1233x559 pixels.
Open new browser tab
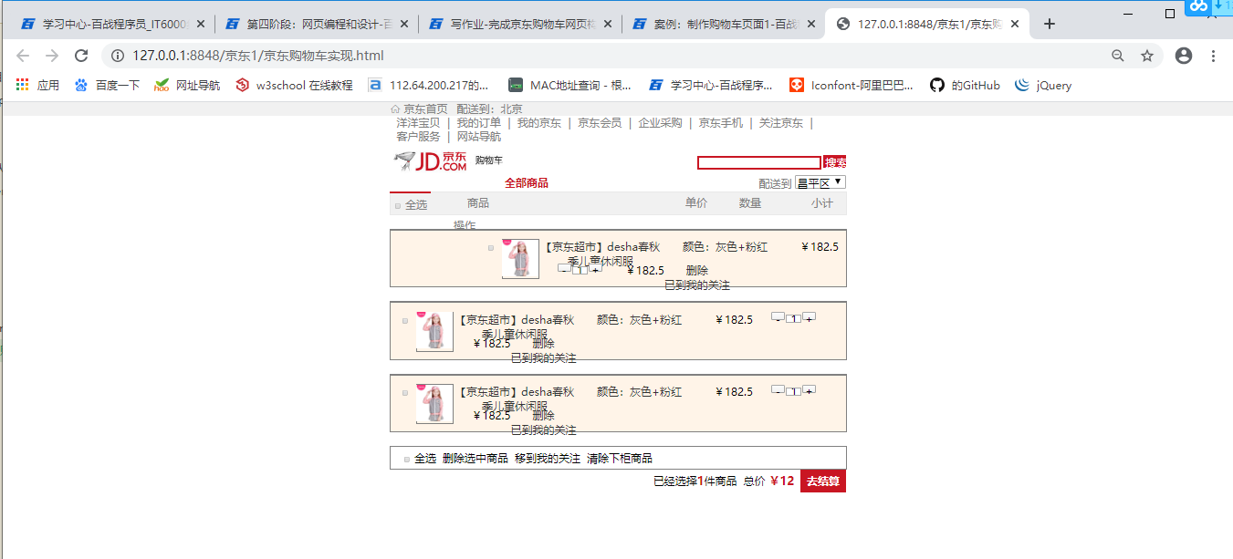tap(1050, 24)
